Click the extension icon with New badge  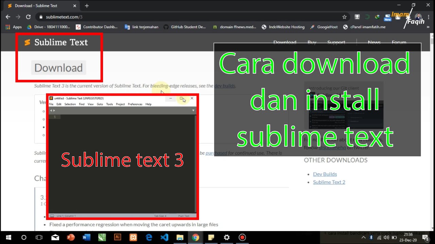click(387, 17)
